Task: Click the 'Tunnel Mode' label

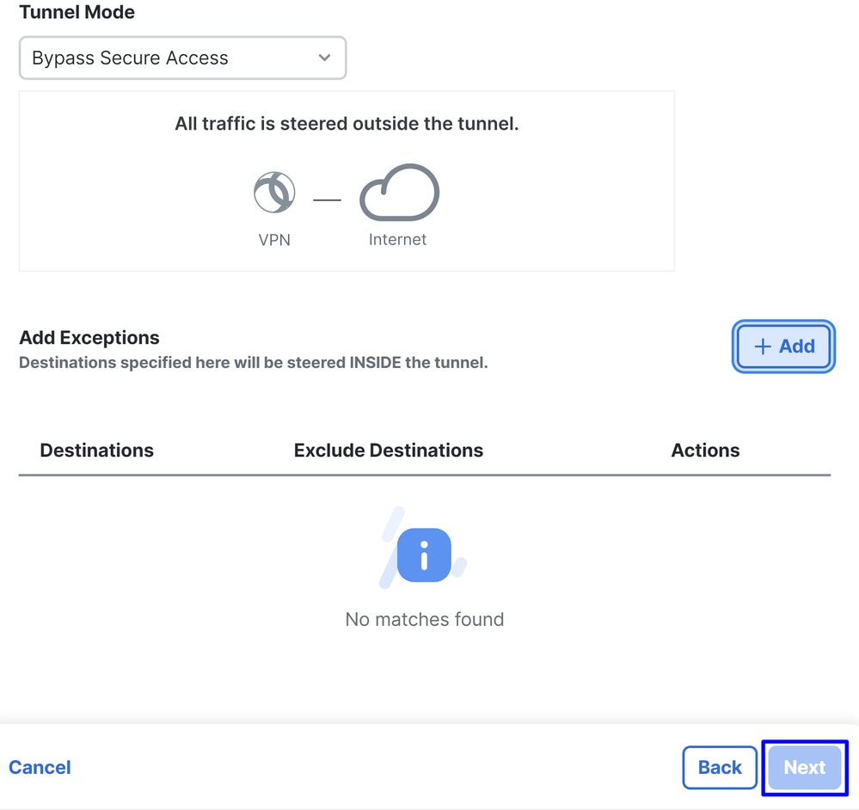Action: point(77,12)
